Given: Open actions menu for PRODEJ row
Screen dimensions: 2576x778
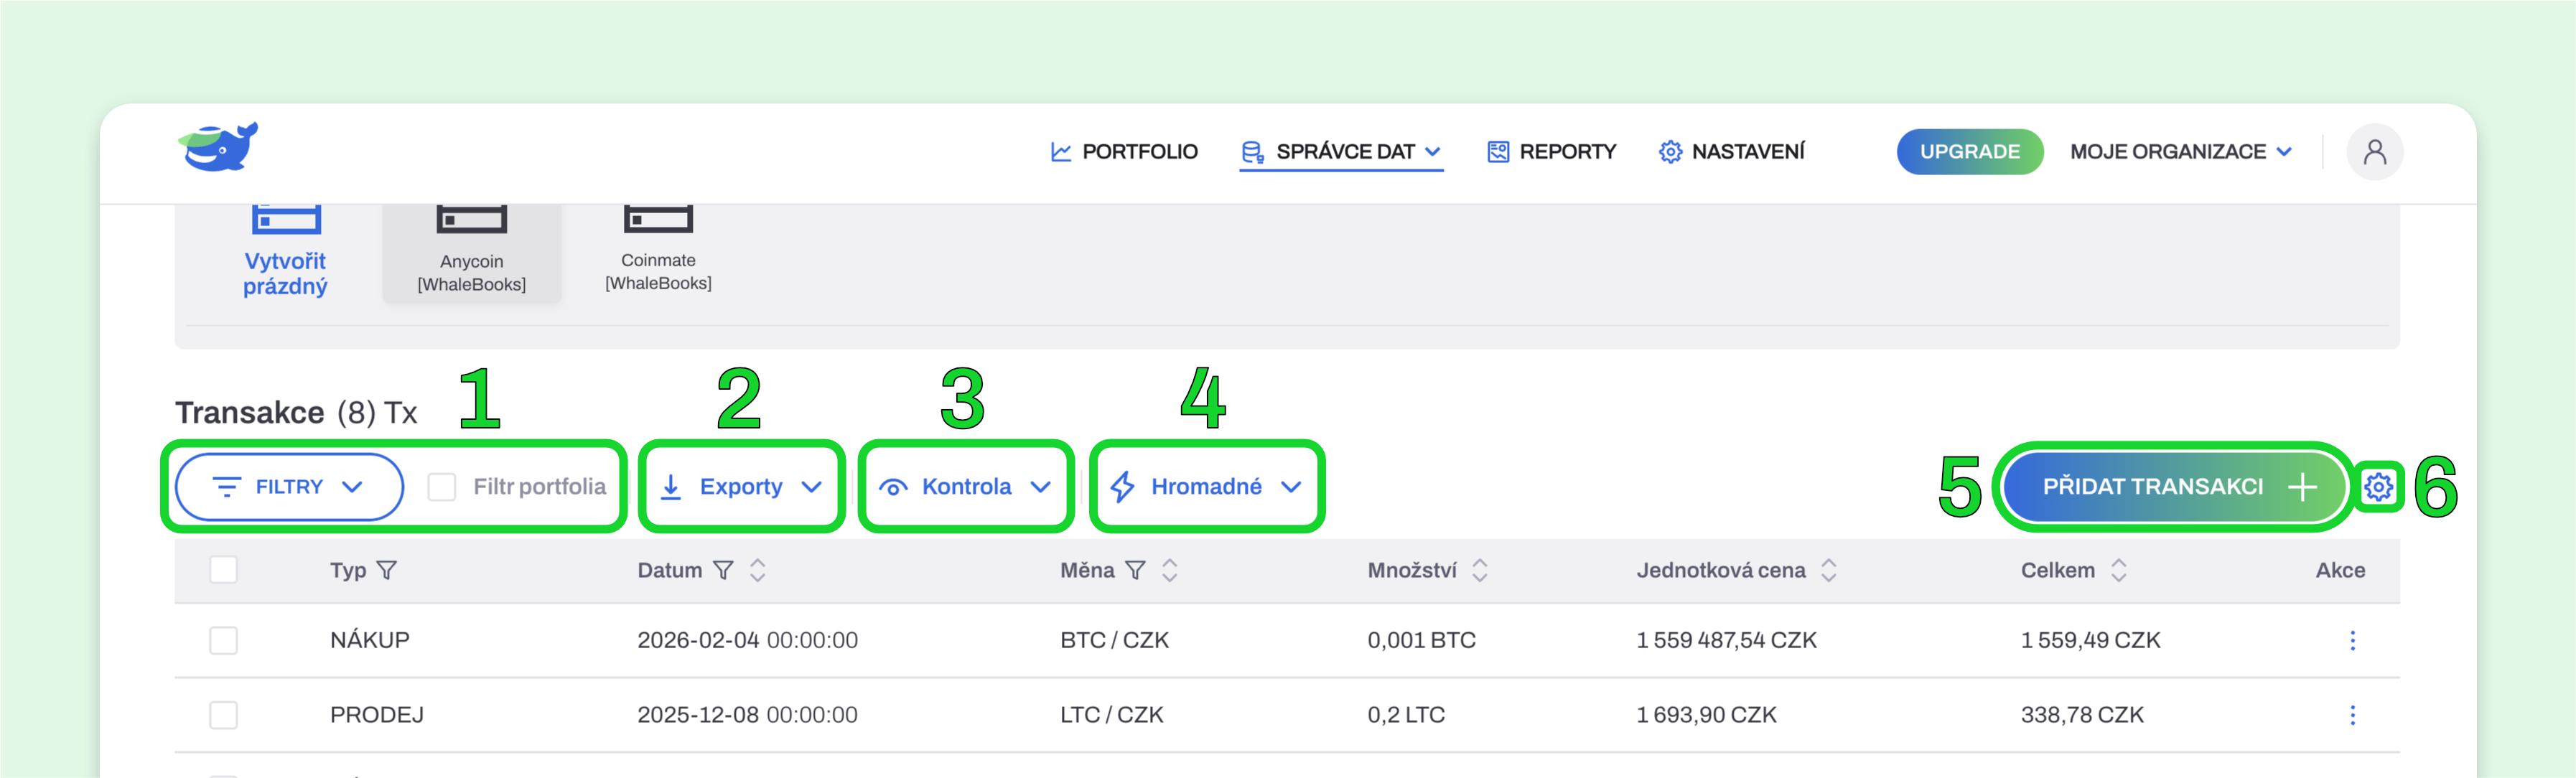Looking at the screenshot, I should coord(2352,715).
